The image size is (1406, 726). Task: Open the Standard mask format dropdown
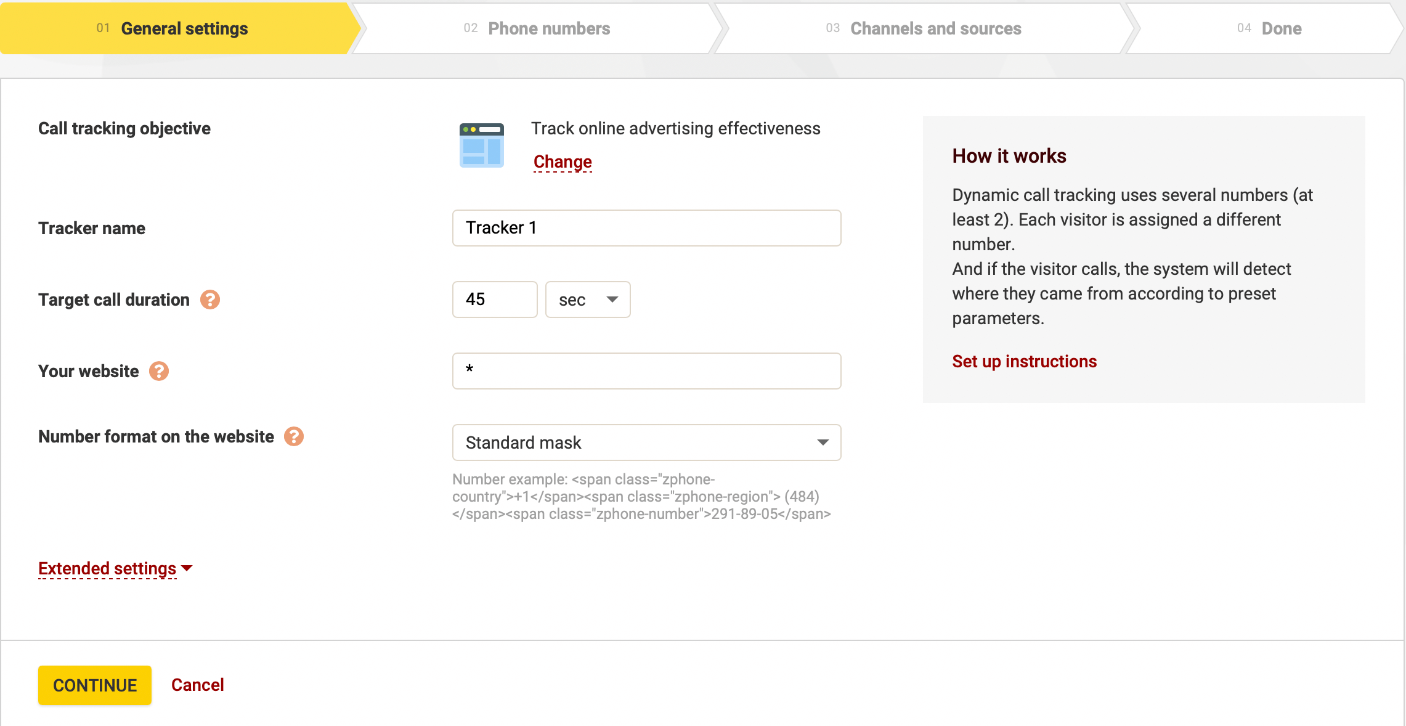(x=646, y=443)
